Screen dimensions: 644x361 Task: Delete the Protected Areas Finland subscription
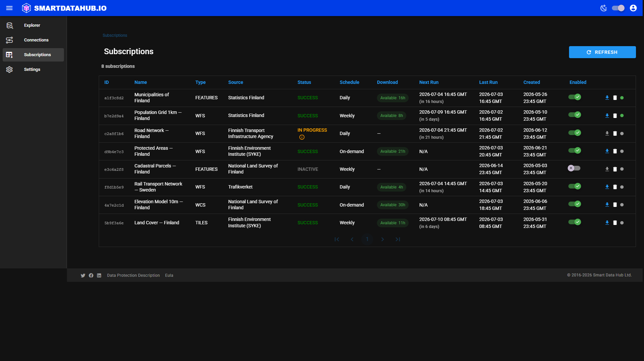click(x=615, y=151)
